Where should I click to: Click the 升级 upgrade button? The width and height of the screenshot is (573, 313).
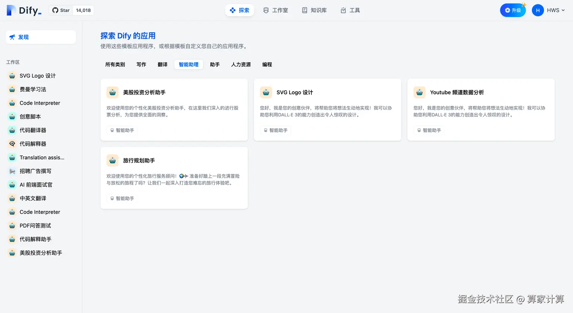pos(513,10)
